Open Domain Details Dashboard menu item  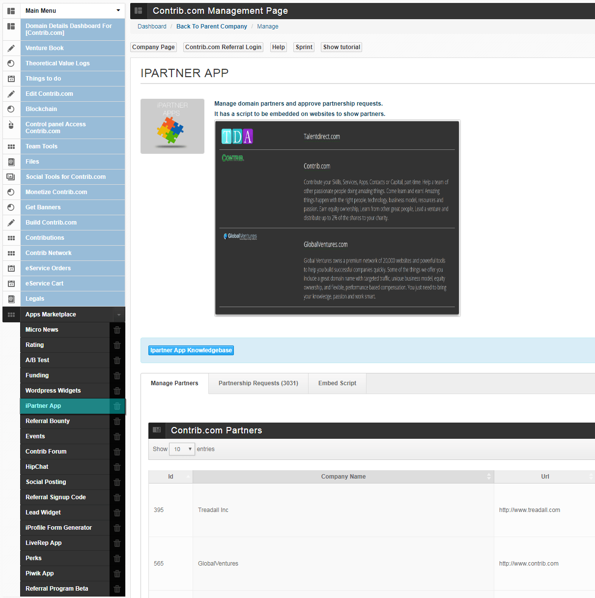73,29
